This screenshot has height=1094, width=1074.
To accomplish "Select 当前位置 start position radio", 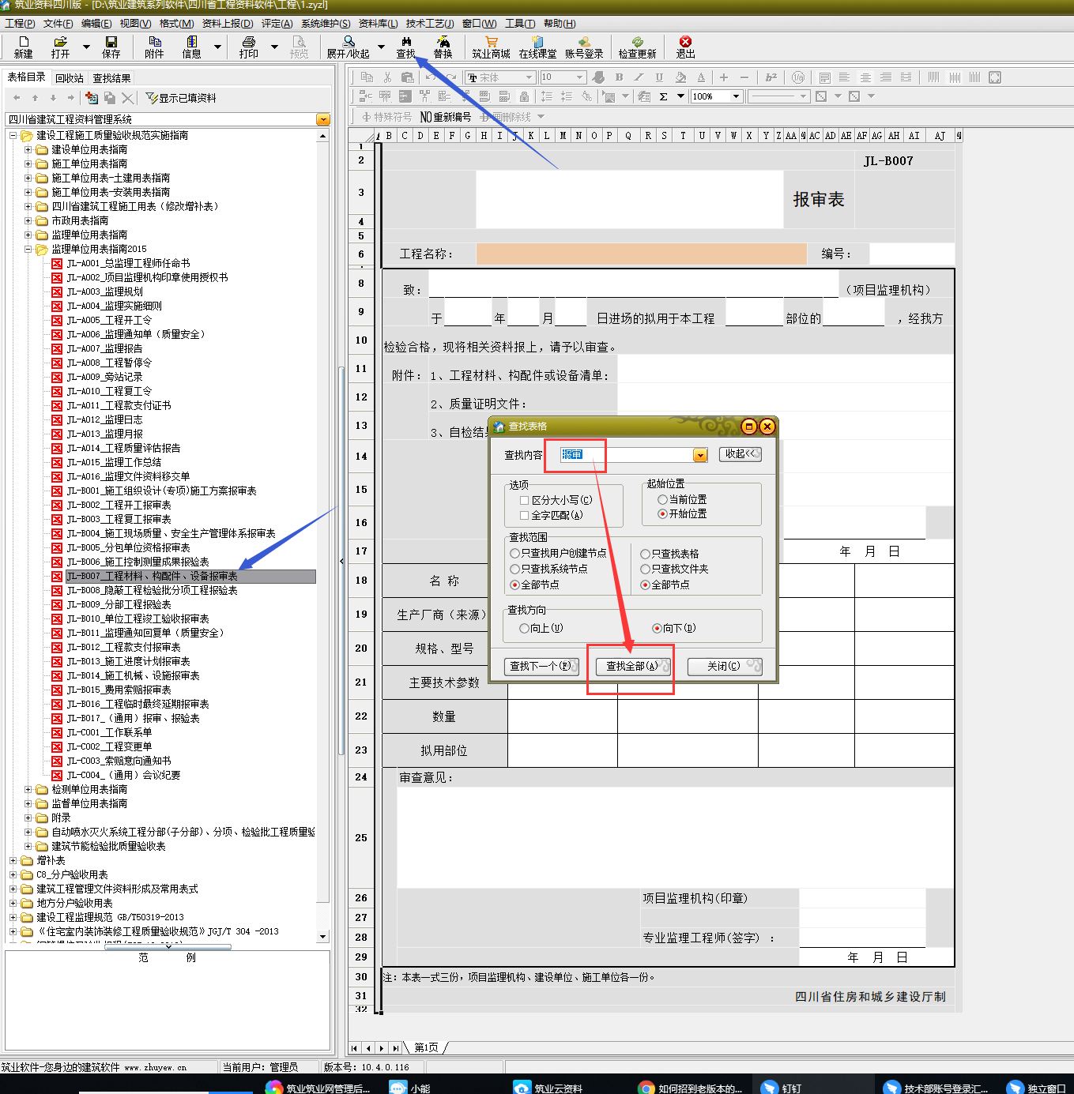I will pyautogui.click(x=662, y=499).
